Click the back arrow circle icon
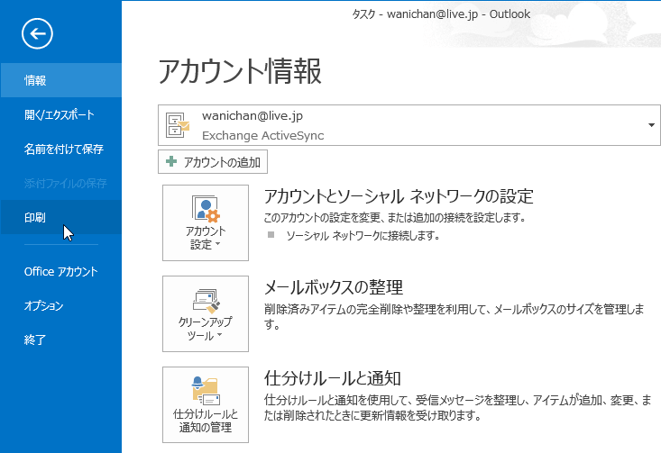This screenshot has height=453, width=661. pos(37,33)
